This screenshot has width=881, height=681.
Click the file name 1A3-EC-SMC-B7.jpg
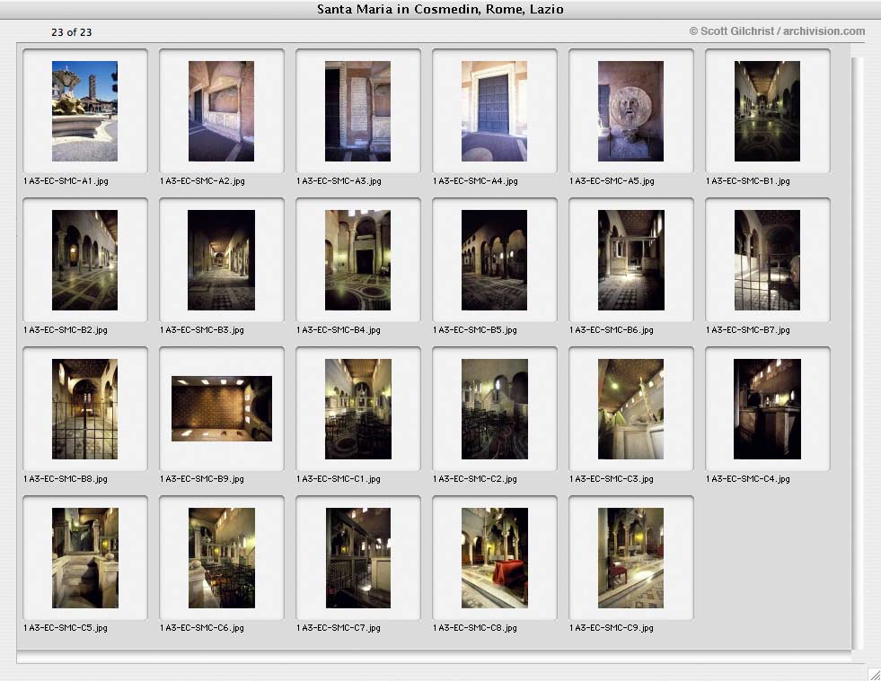(x=748, y=329)
